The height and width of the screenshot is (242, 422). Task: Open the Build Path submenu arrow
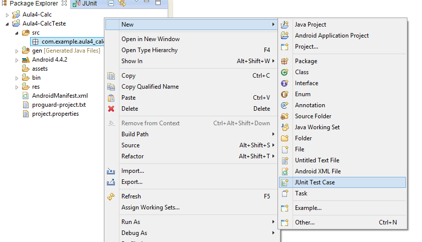click(273, 134)
